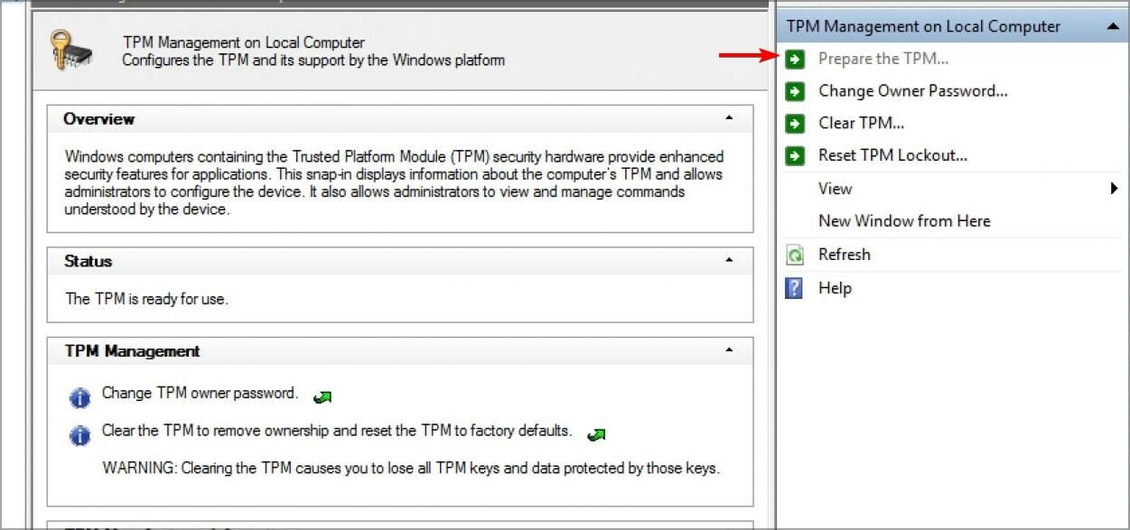Click the info icon next to Change TPM owner password
1130x530 pixels.
[x=80, y=398]
